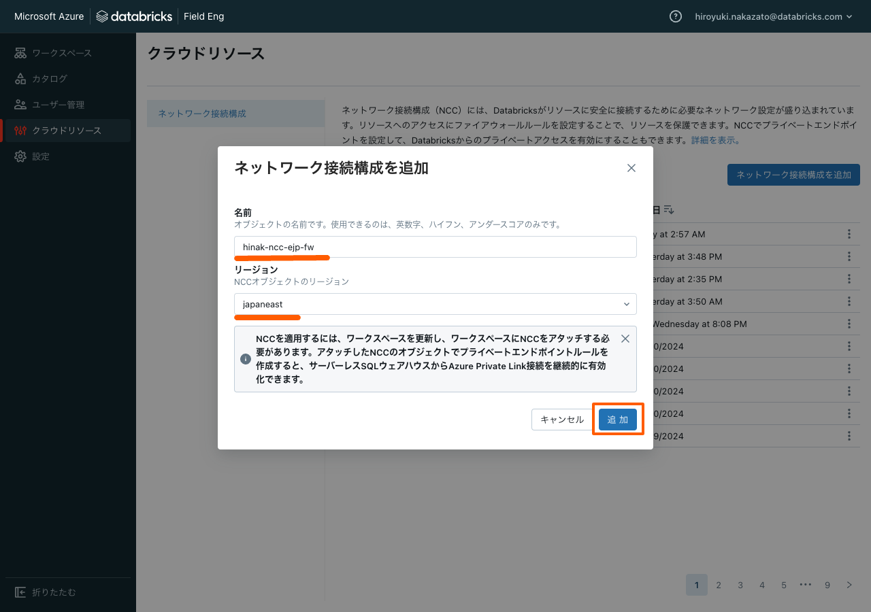Click the 名前 input field
The height and width of the screenshot is (612, 871).
click(435, 247)
